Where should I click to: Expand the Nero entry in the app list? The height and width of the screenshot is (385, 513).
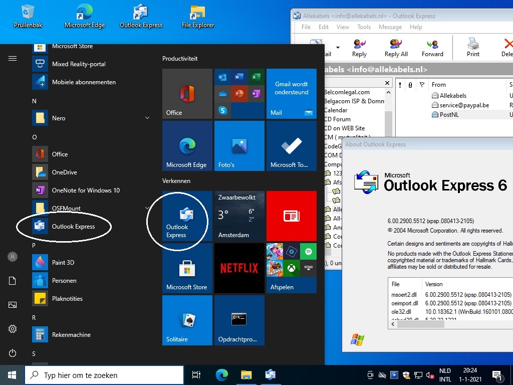[x=147, y=118]
